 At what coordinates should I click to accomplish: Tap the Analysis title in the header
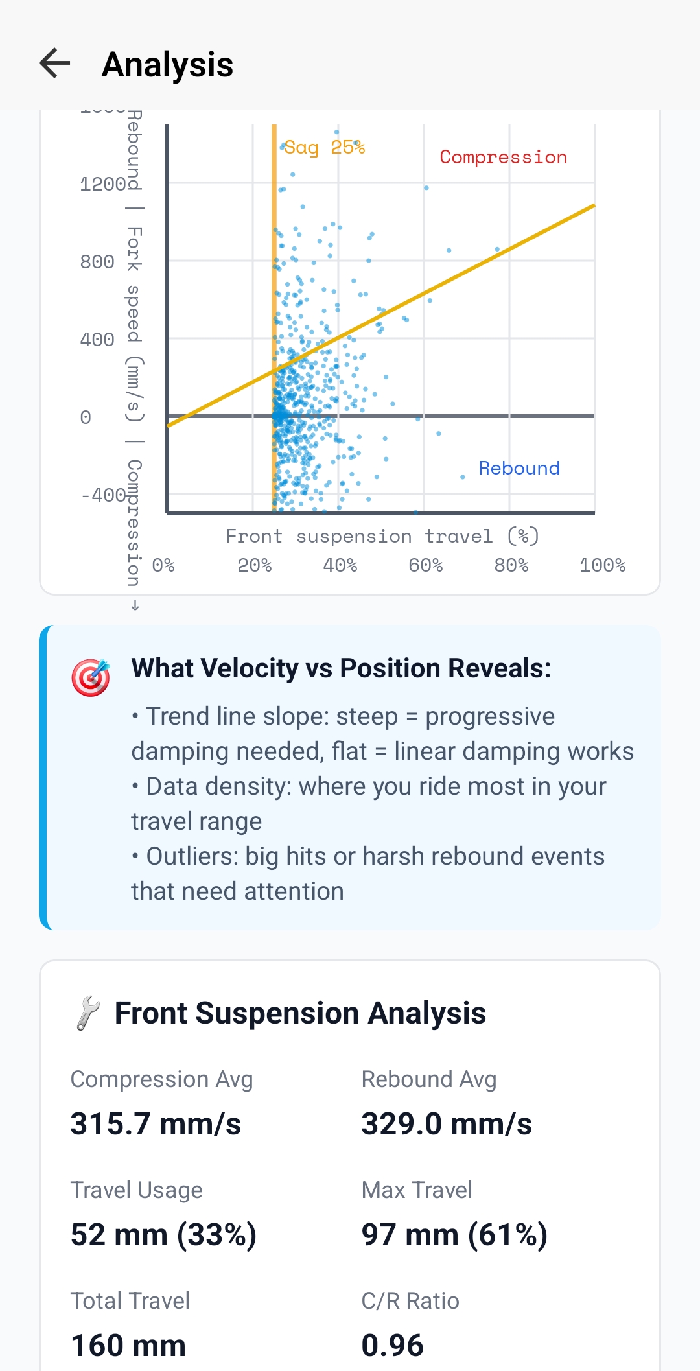pyautogui.click(x=167, y=64)
